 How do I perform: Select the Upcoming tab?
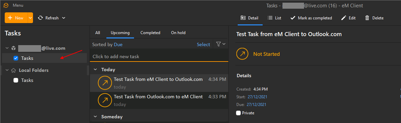[x=120, y=33]
